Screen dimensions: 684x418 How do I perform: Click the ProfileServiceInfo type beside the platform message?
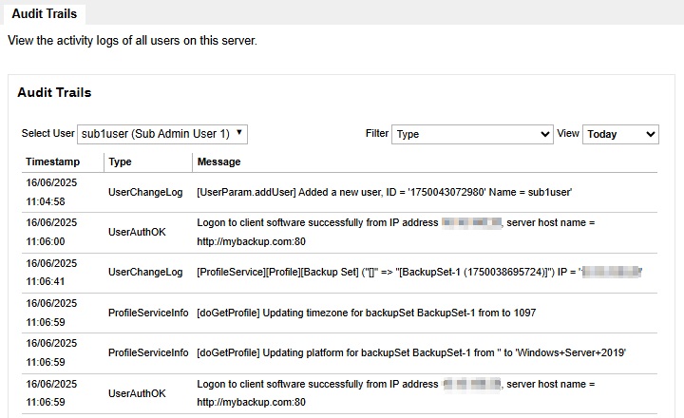pyautogui.click(x=148, y=352)
